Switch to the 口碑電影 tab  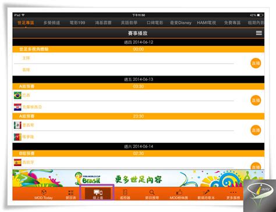[155, 23]
